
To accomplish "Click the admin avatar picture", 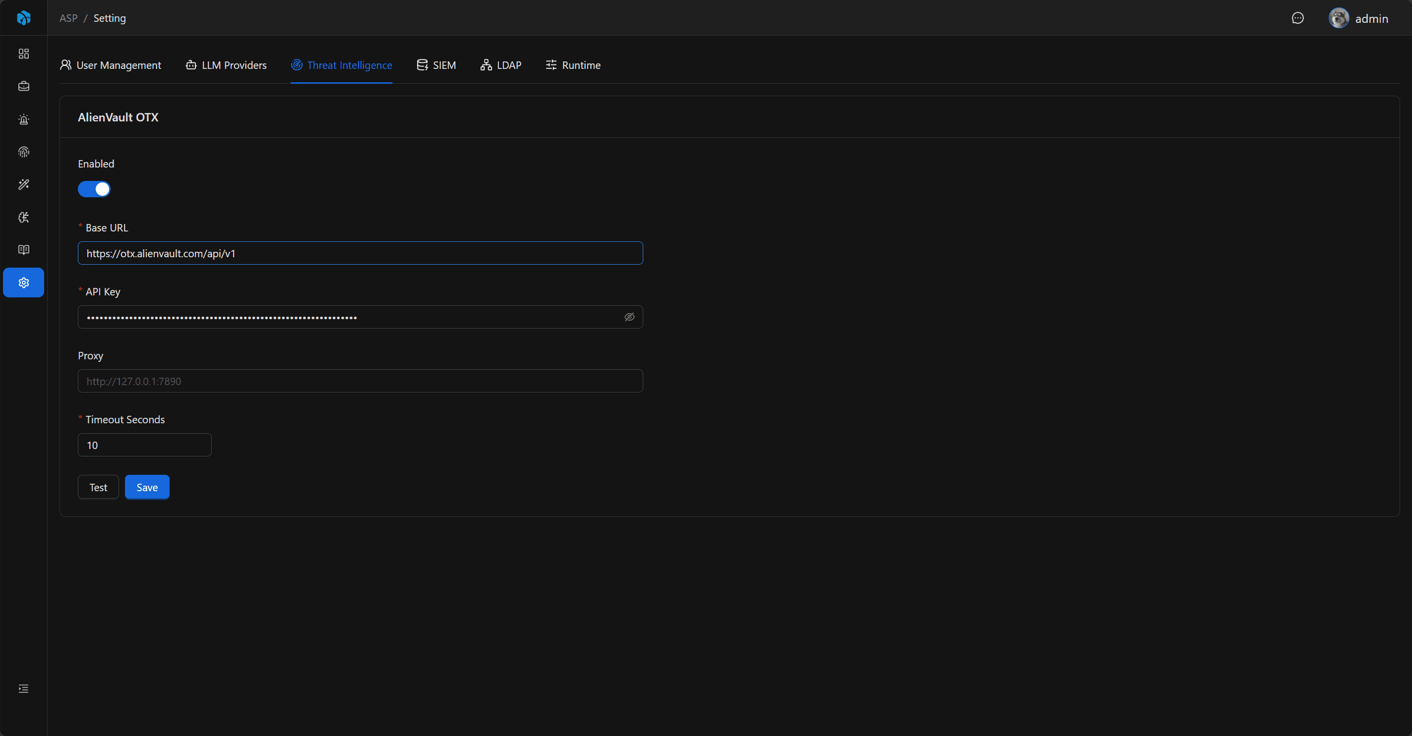I will click(1339, 18).
